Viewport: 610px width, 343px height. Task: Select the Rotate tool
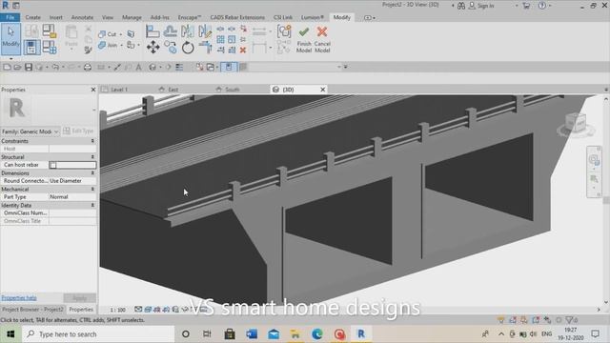pos(188,48)
